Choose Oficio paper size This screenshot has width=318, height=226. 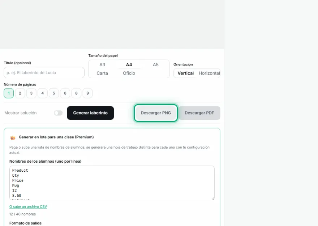(x=129, y=73)
